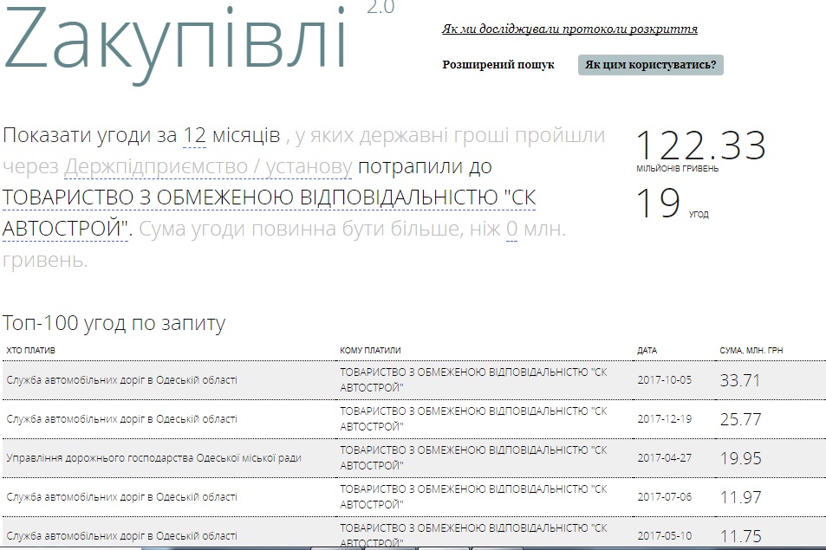The height and width of the screenshot is (550, 826).
Task: Change the 12 months value
Action: click(x=194, y=136)
